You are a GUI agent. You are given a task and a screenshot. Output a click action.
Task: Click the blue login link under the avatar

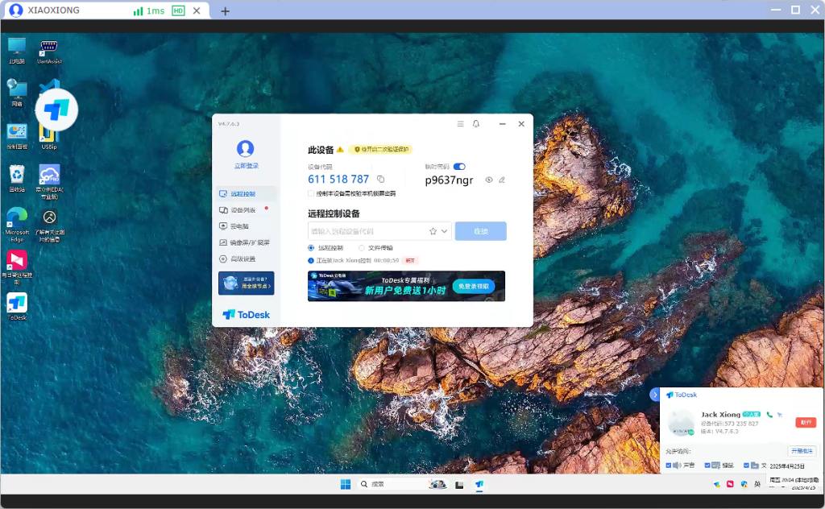click(247, 166)
